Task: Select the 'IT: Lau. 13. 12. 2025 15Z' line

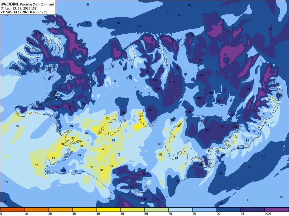Action: click(x=18, y=8)
